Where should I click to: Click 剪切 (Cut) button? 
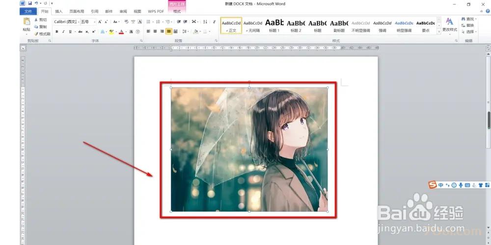pyautogui.click(x=40, y=20)
